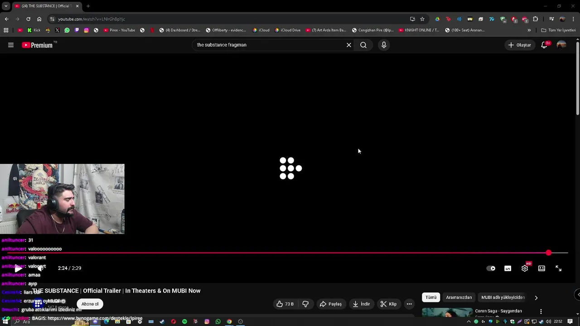Open the YouTube hamburger guide menu

(x=11, y=45)
